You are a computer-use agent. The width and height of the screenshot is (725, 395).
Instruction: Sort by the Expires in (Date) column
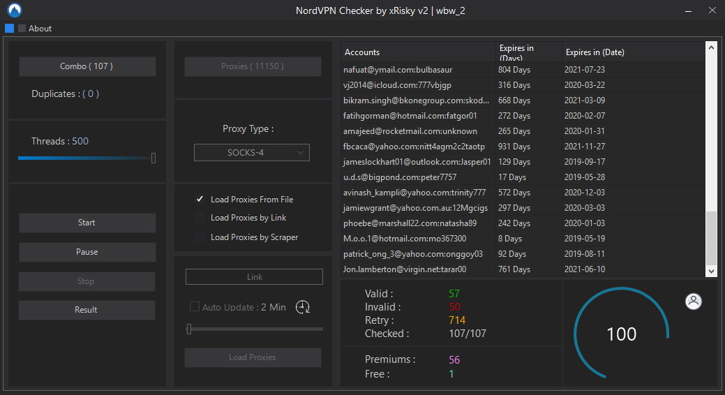point(631,52)
